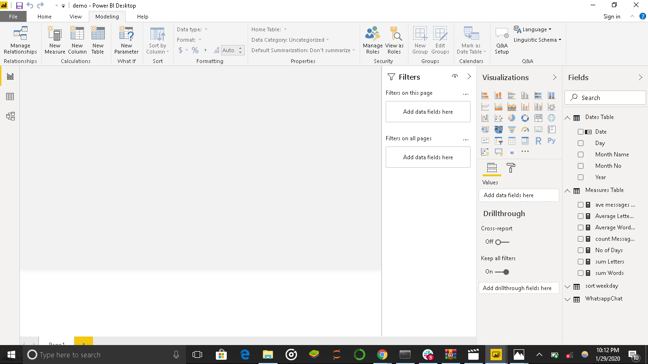Select the Pie chart visual
Image resolution: width=648 pixels, height=364 pixels.
pyautogui.click(x=511, y=118)
